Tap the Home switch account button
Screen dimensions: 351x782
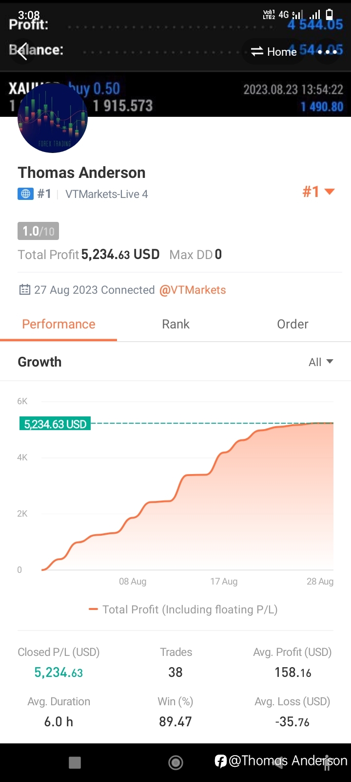click(273, 51)
